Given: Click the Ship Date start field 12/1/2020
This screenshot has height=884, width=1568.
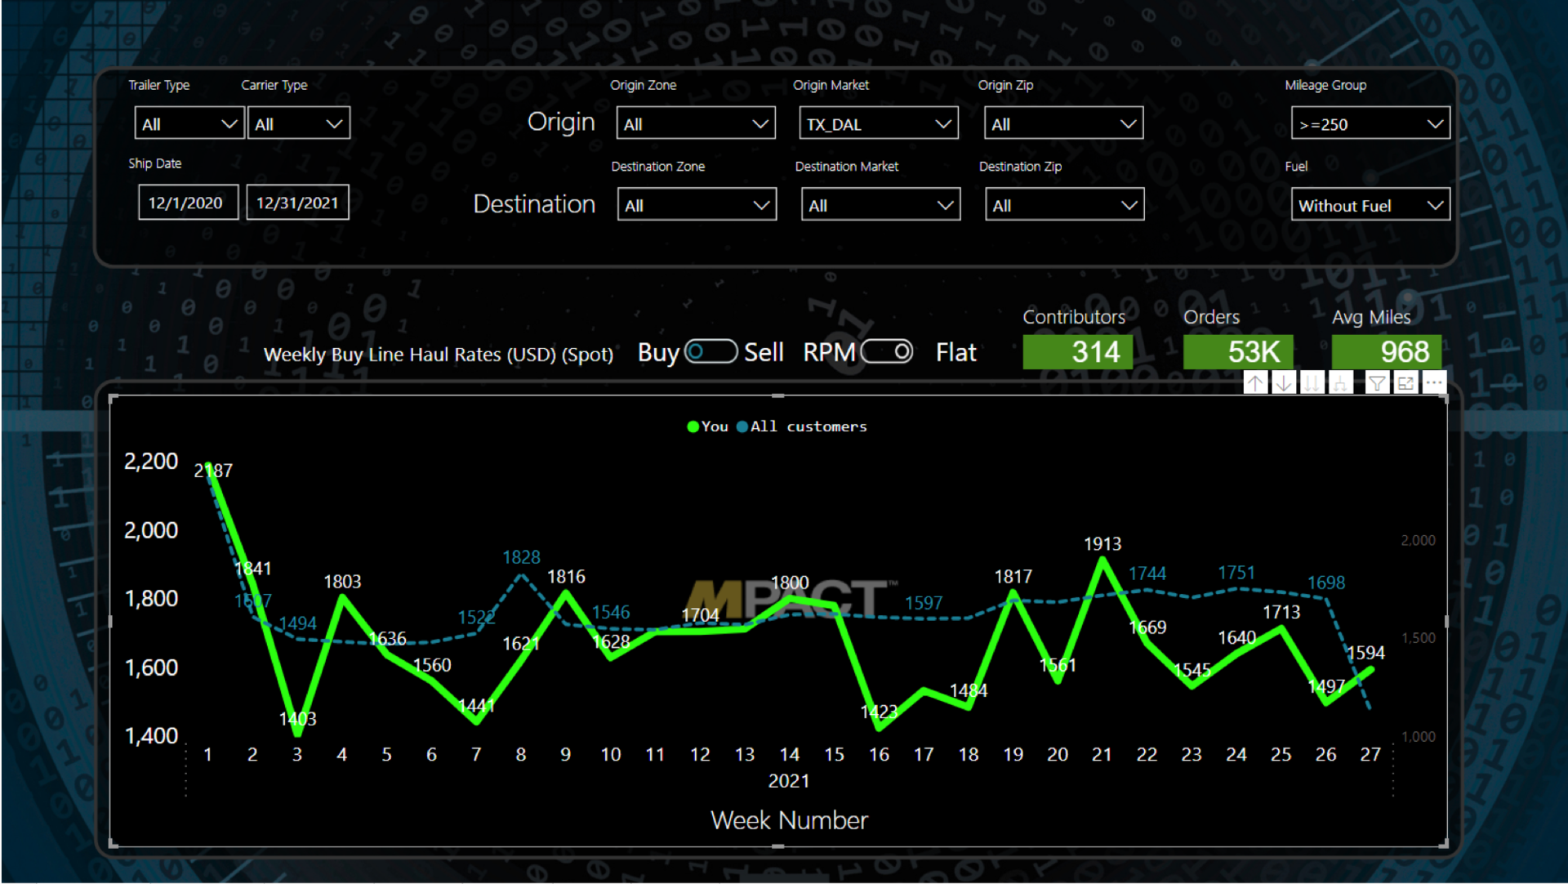Looking at the screenshot, I should click(188, 203).
